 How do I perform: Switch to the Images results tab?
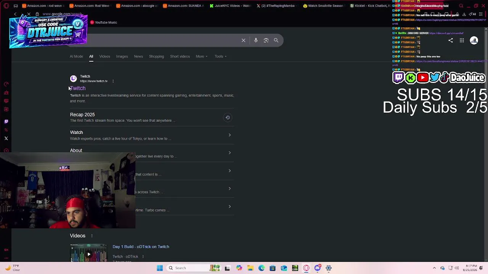tap(122, 56)
